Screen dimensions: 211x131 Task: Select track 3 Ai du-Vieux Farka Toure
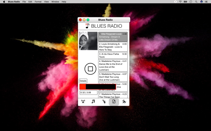tap(113, 55)
